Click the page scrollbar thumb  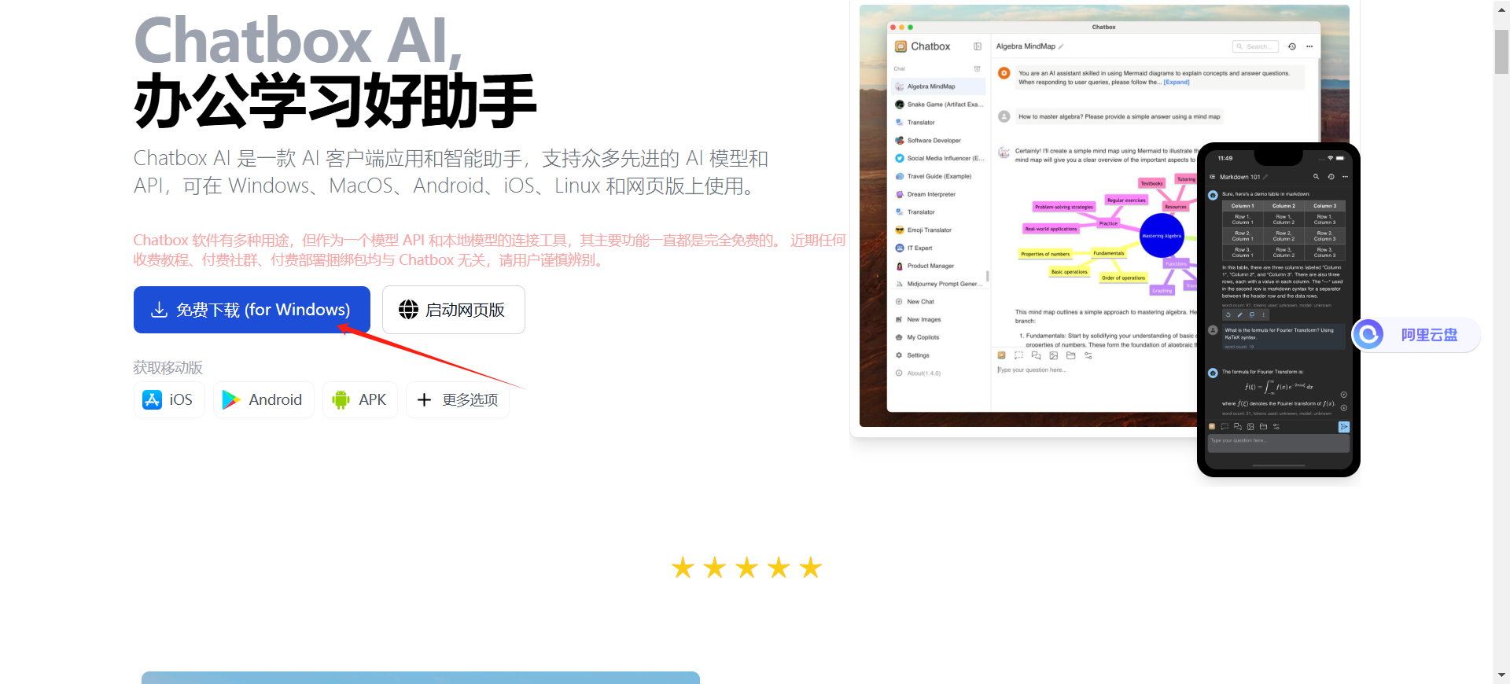point(1501,51)
